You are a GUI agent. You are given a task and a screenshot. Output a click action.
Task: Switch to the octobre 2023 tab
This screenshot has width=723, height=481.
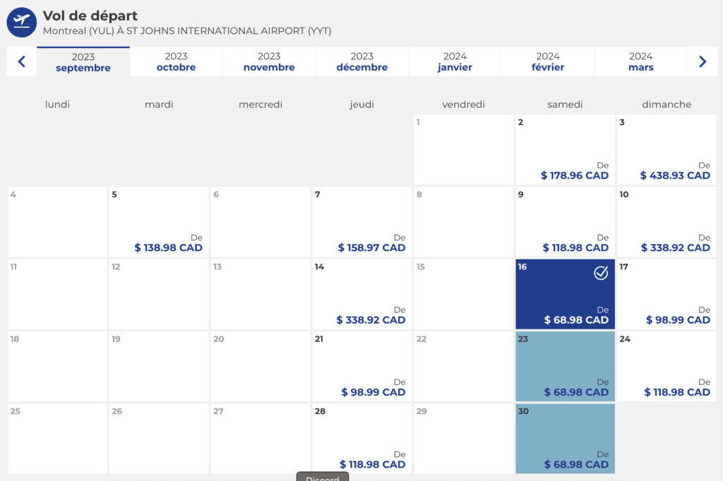pos(176,62)
